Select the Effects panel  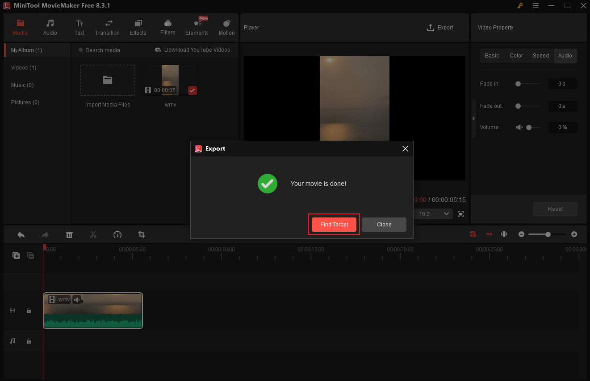point(138,27)
